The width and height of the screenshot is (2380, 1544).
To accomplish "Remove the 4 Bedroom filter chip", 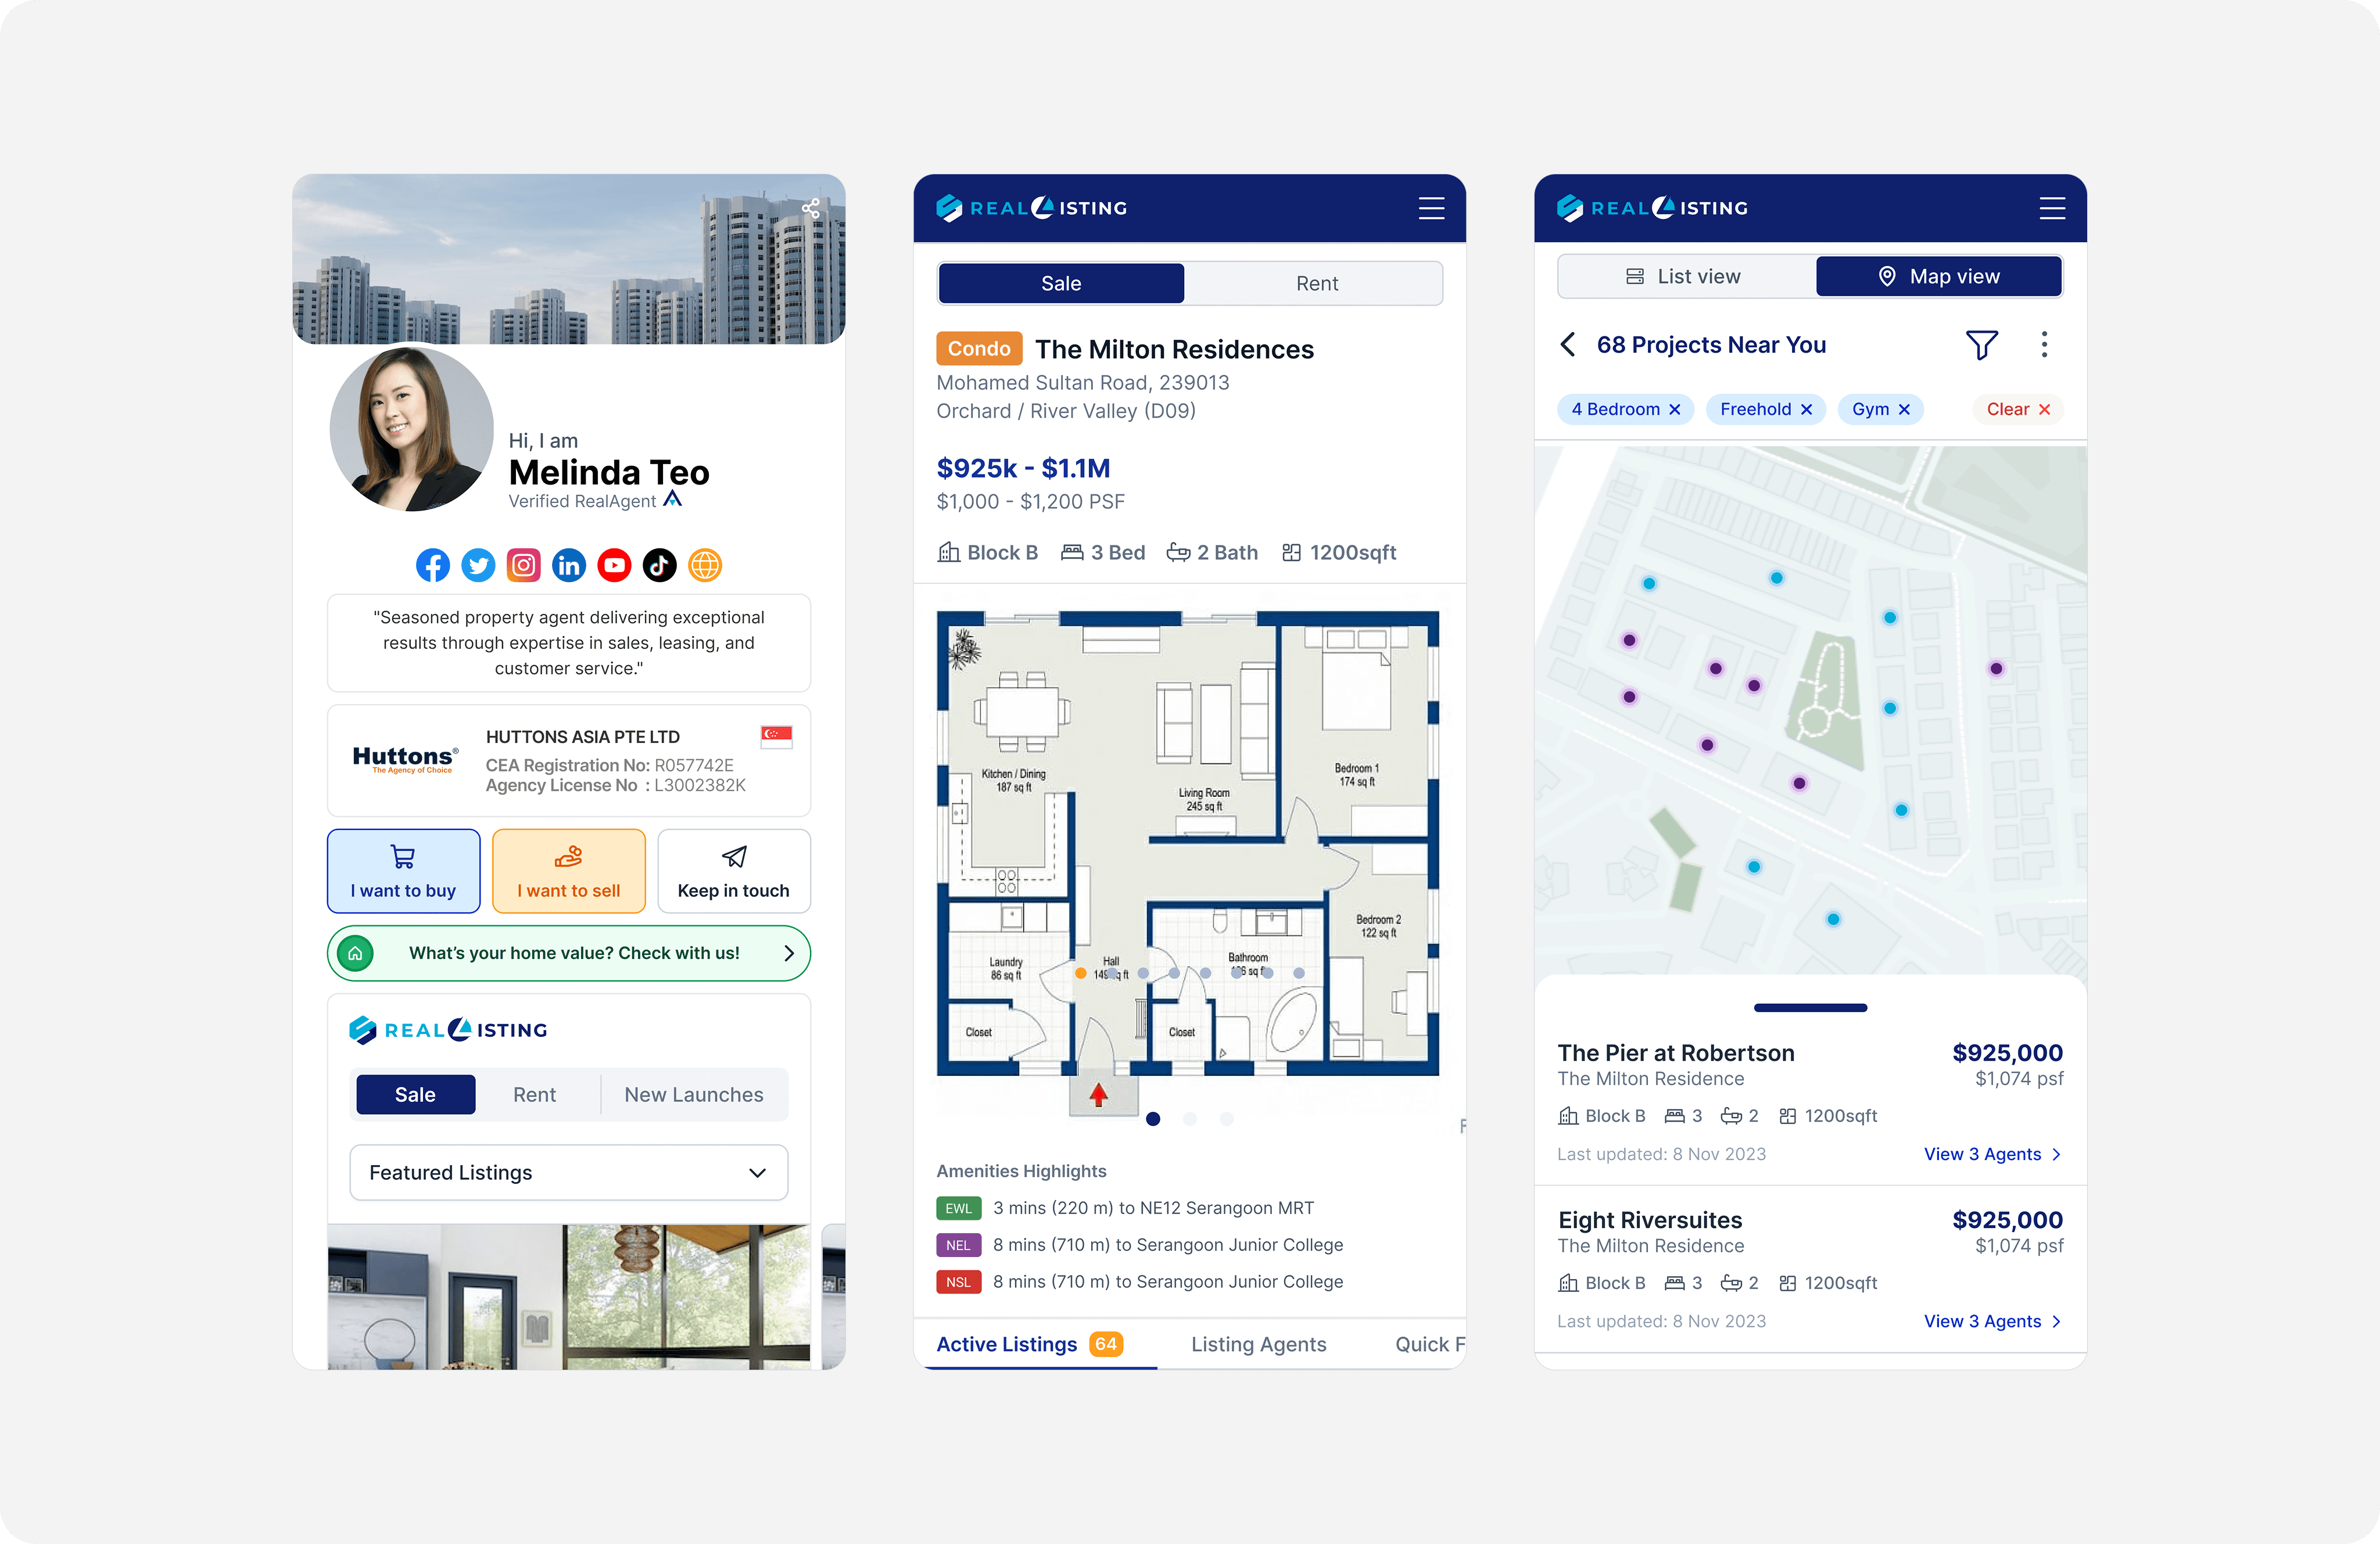I will click(x=1675, y=410).
